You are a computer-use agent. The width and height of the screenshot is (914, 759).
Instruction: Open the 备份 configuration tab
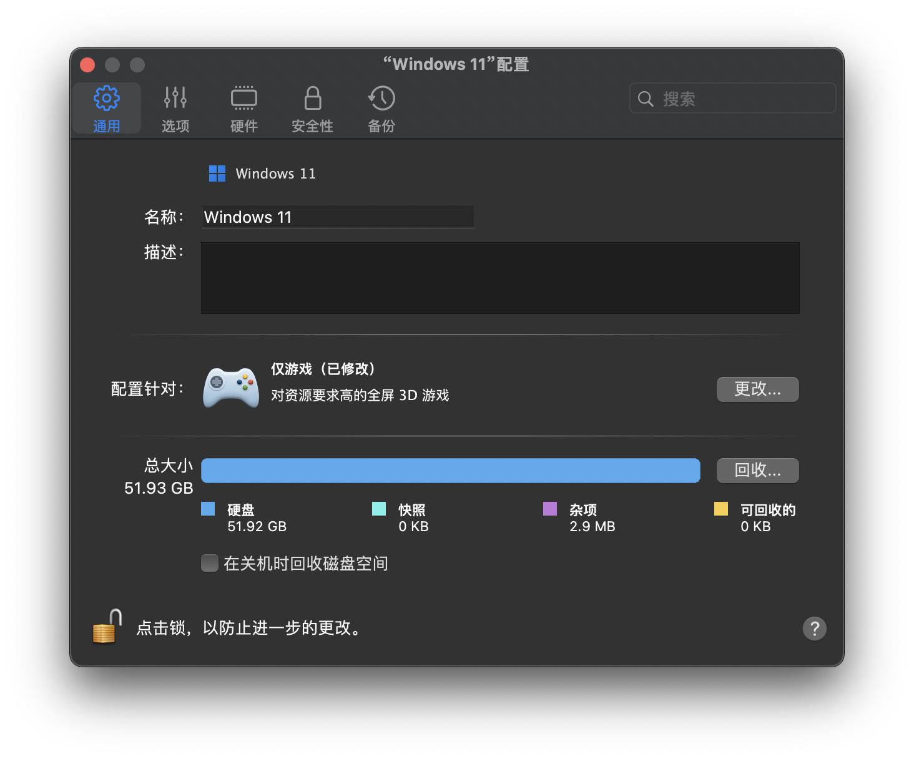[x=381, y=107]
